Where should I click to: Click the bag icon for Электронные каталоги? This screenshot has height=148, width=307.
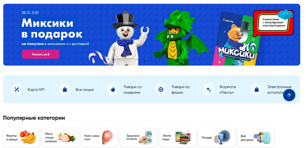pos(257,89)
